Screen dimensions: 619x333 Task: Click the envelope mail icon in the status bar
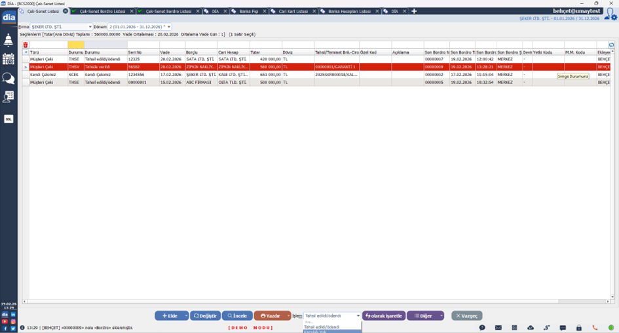click(498, 328)
